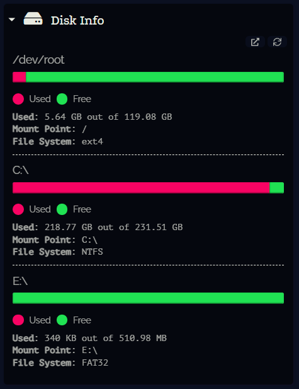
Task: Open Disk Info in external view icon
Action: (x=255, y=42)
